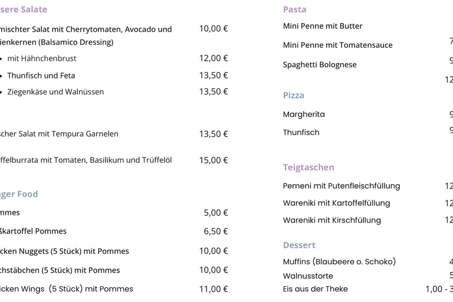Select the Mini Penne mit Butter item
This screenshot has width=453, height=302.
click(x=323, y=26)
